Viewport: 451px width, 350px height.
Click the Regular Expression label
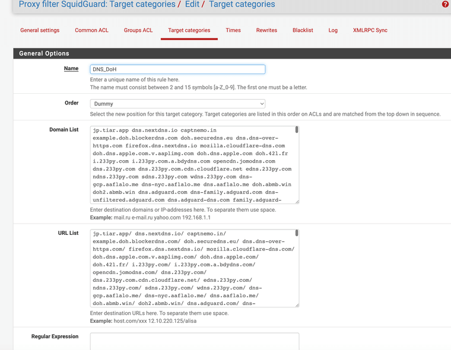tap(55, 336)
